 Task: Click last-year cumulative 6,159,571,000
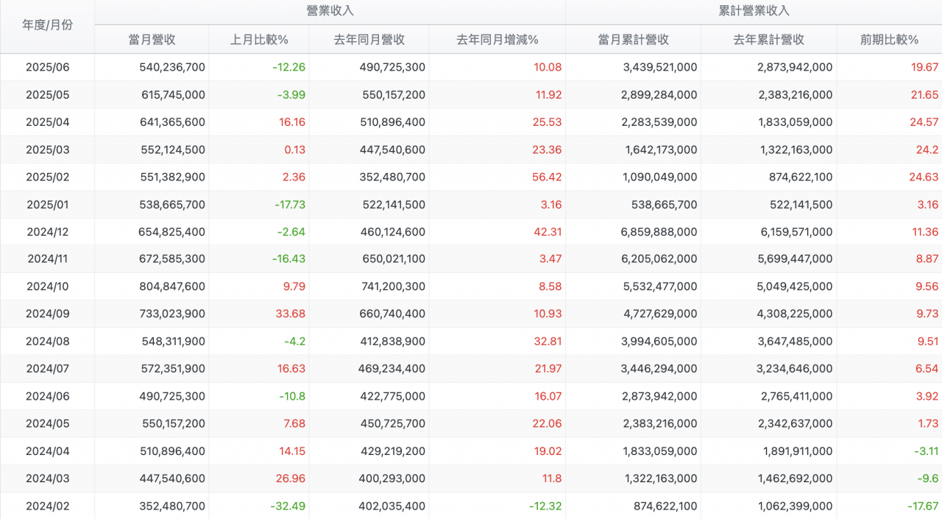[x=795, y=232]
